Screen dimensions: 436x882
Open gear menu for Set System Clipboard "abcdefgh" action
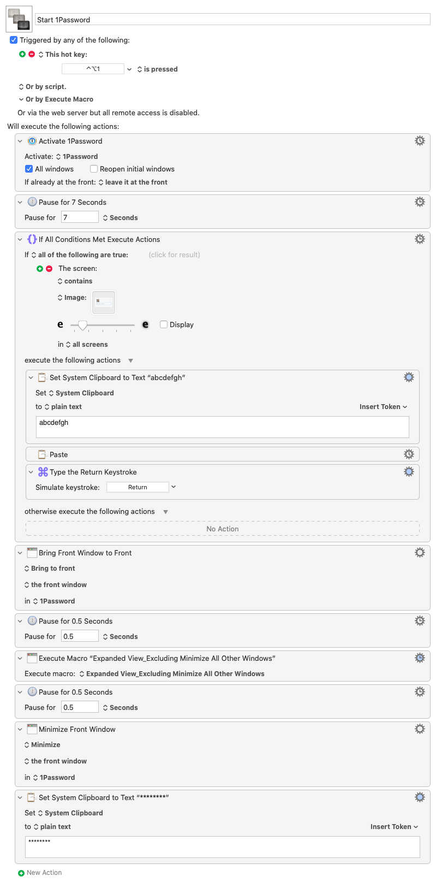click(x=409, y=377)
